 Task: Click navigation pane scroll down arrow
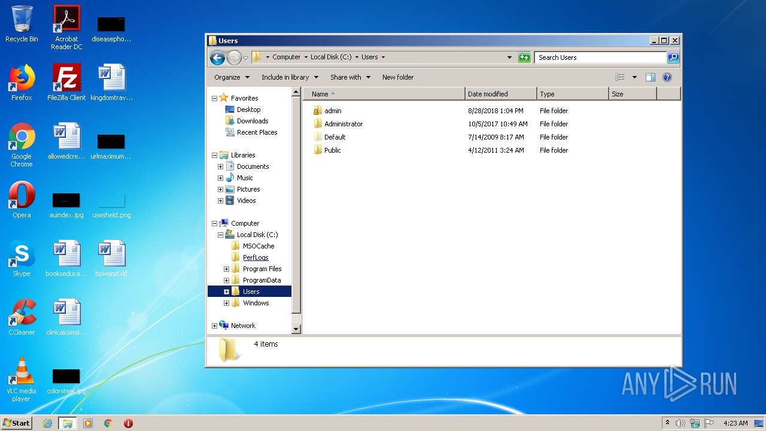pyautogui.click(x=296, y=329)
